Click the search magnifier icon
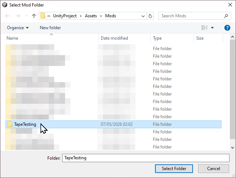This screenshot has width=236, height=178. [x=226, y=16]
